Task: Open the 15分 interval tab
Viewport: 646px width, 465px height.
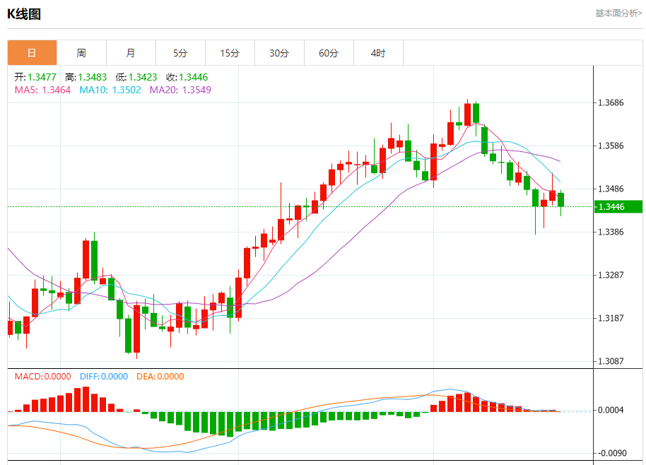Action: coord(230,53)
